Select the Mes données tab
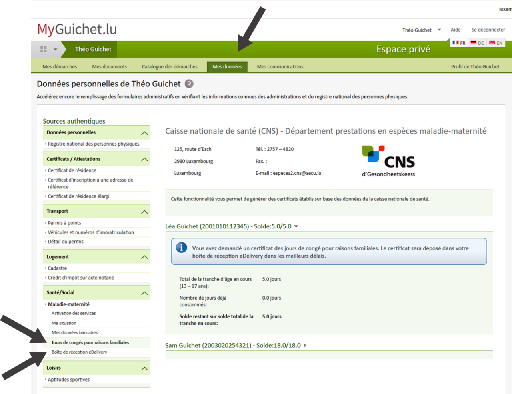The image size is (512, 394). (227, 67)
